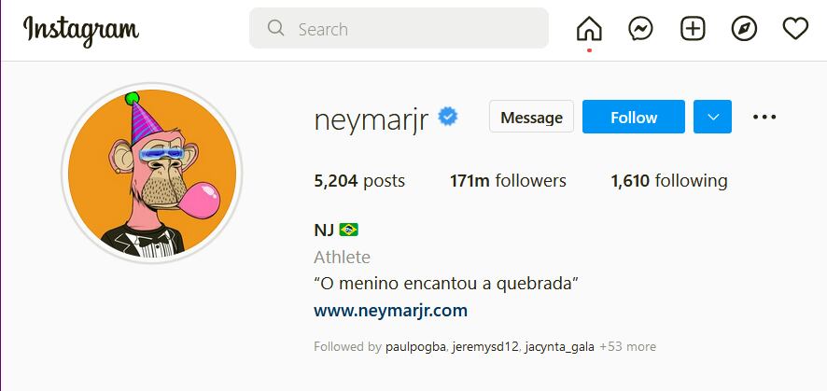Click the magnifying glass search icon

pyautogui.click(x=275, y=28)
